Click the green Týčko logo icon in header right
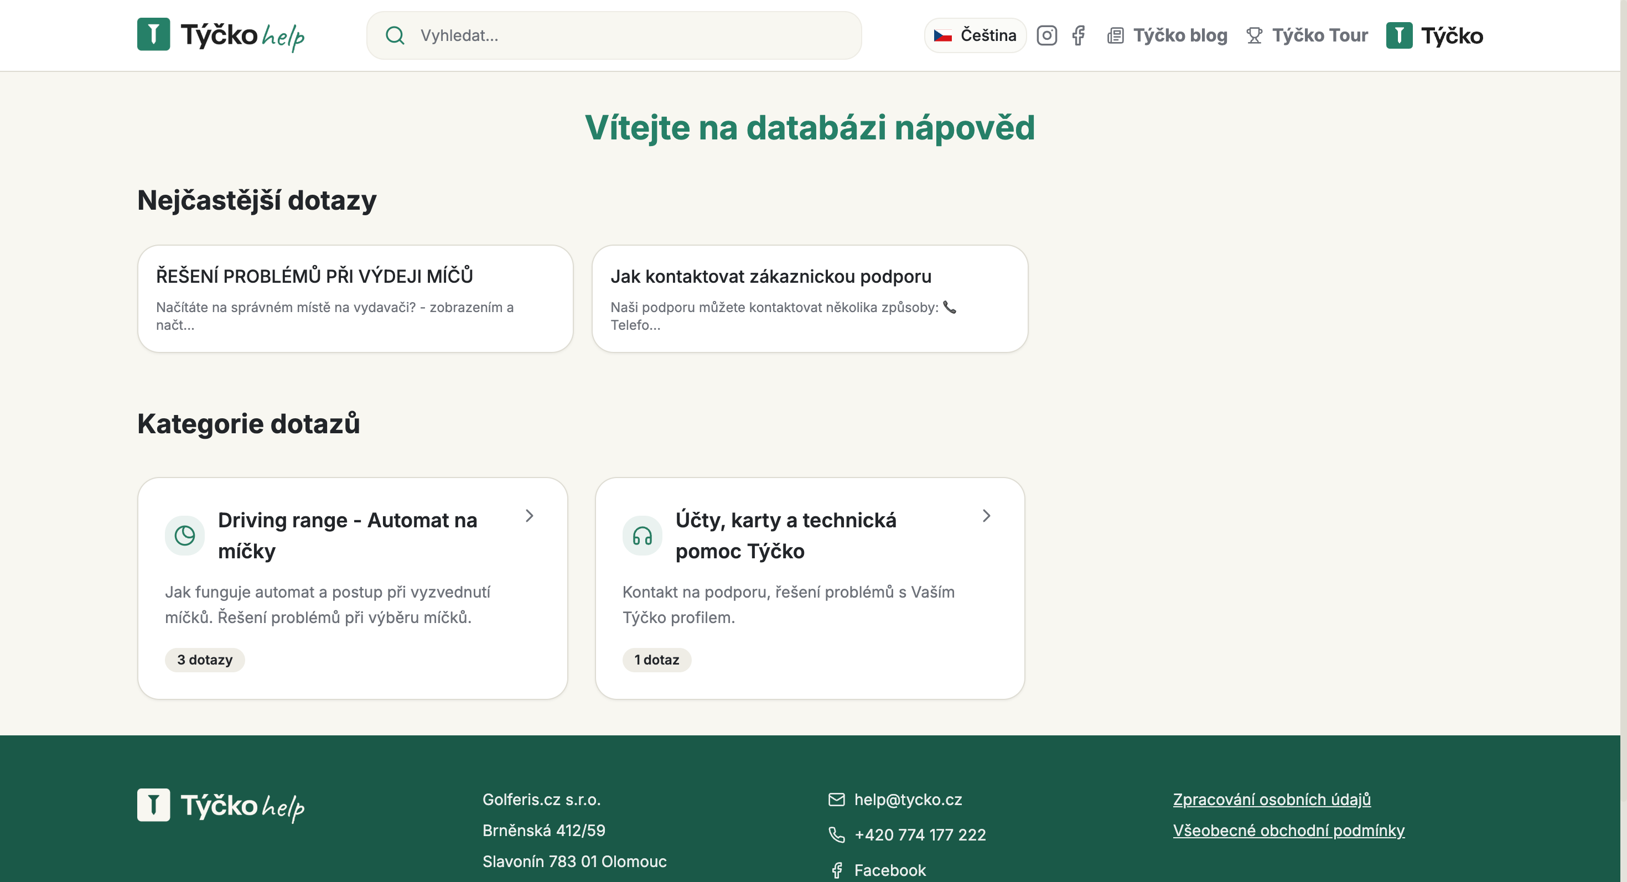The height and width of the screenshot is (882, 1627). tap(1399, 35)
